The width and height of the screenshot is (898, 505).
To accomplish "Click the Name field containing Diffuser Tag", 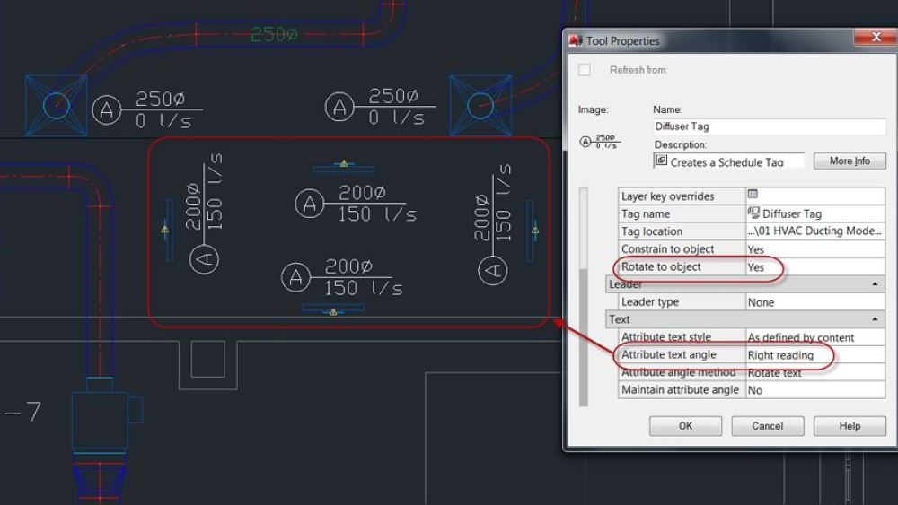I will click(769, 126).
